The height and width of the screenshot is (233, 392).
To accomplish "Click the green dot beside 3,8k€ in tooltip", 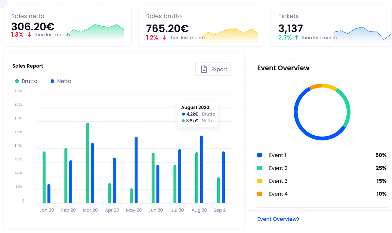I will point(184,121).
